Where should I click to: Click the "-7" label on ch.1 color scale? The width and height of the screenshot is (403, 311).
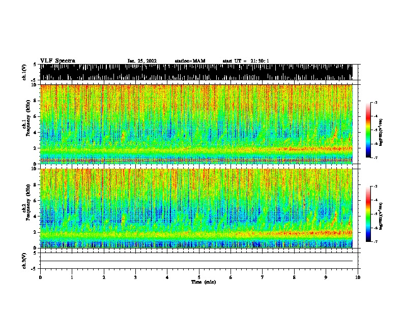[376, 158]
